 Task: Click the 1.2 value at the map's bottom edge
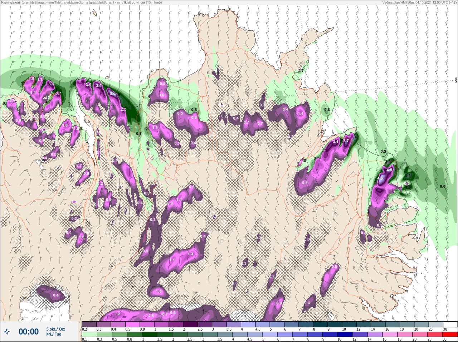pos(117,314)
